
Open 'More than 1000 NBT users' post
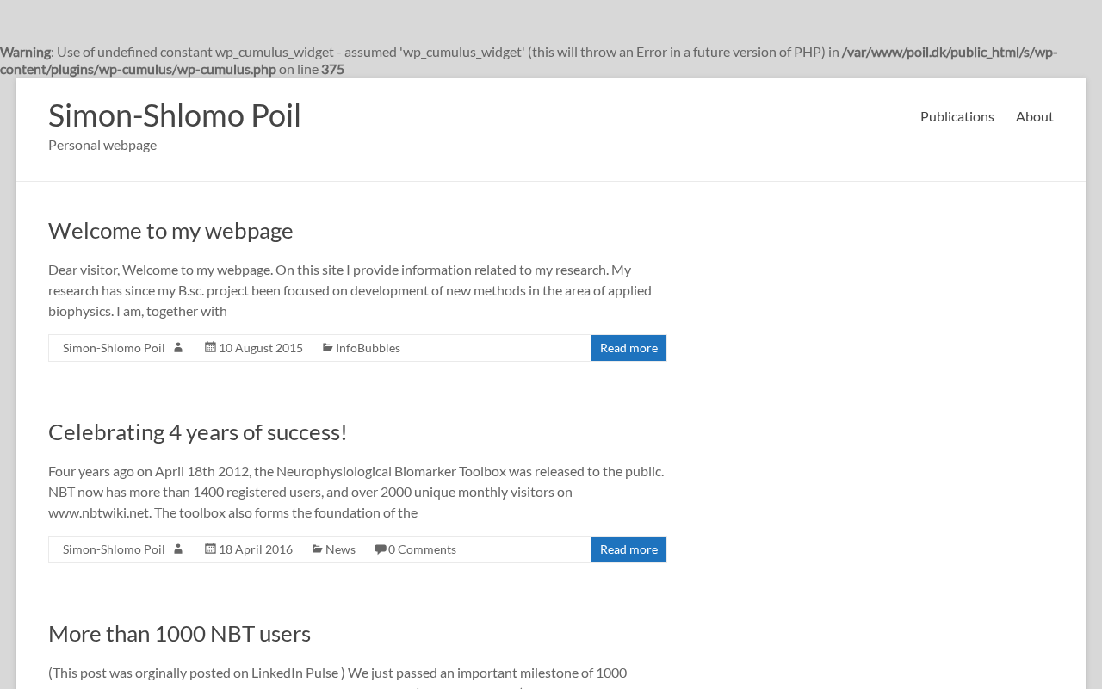click(x=179, y=633)
